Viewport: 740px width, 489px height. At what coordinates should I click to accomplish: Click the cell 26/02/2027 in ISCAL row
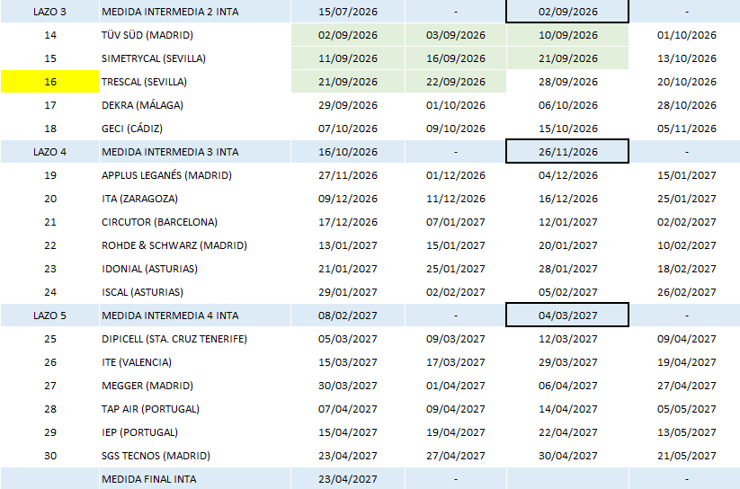(686, 292)
